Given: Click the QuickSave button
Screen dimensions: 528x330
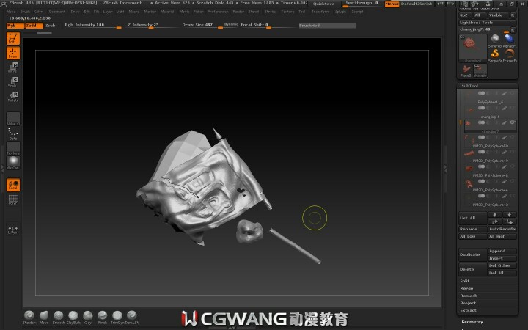Looking at the screenshot, I should [324, 4].
